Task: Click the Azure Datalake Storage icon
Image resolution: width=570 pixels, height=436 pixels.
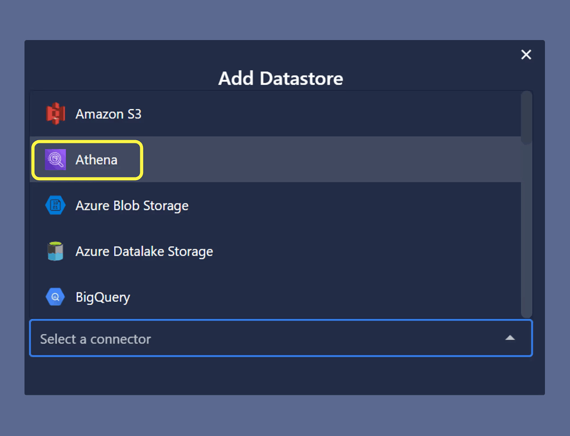Action: (55, 251)
